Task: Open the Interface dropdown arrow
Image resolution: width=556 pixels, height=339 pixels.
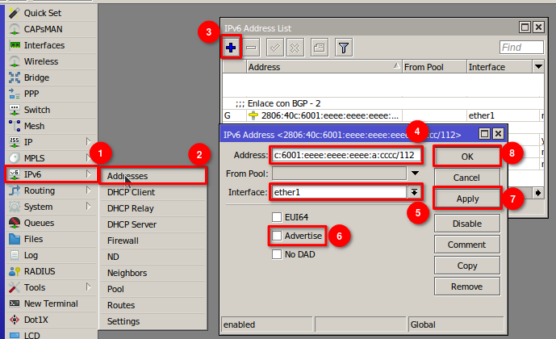Action: coord(416,192)
